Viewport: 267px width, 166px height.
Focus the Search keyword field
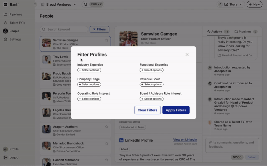tap(64, 29)
